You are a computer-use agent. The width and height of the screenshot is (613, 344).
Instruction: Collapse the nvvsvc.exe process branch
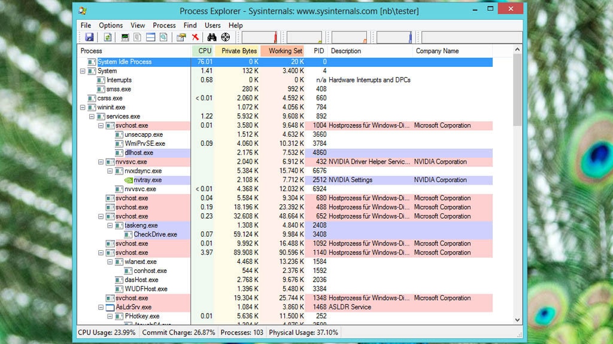click(101, 161)
